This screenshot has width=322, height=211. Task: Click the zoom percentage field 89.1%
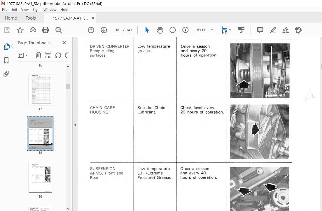202,30
